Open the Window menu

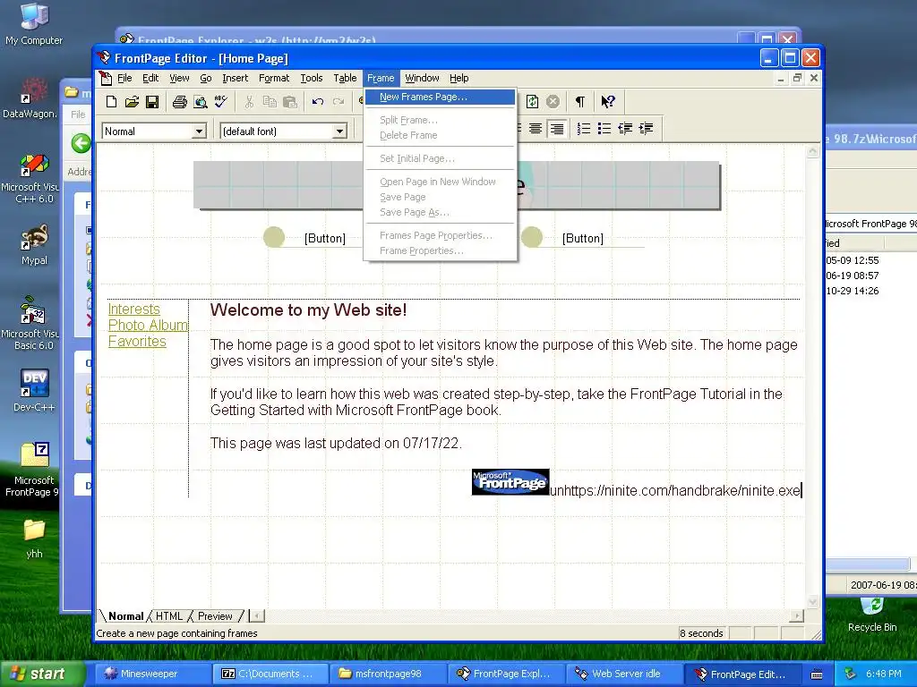pos(422,78)
